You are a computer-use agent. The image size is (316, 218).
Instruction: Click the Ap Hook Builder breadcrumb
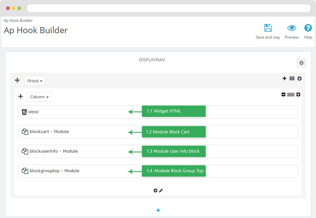18,20
